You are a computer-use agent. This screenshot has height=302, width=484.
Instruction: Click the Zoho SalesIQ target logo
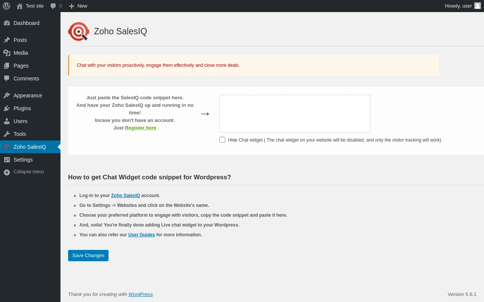[x=79, y=31]
